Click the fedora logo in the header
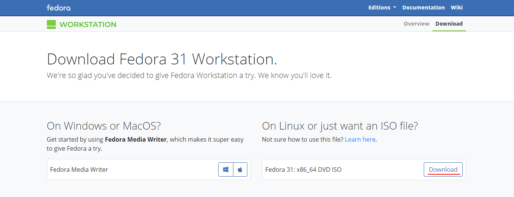The width and height of the screenshot is (514, 197). point(59,8)
